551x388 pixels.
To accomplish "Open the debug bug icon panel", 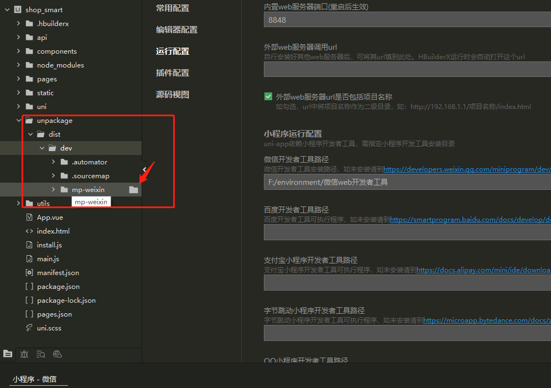I will [x=24, y=354].
